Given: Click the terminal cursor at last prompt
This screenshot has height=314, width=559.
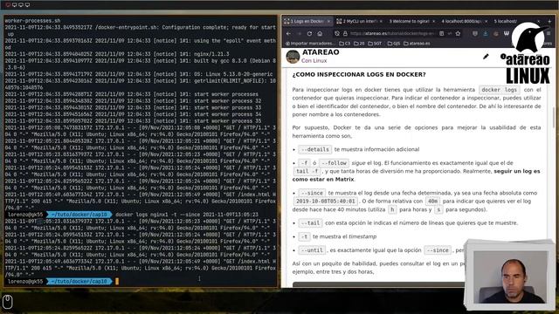Looking at the screenshot, I should [x=117, y=281].
